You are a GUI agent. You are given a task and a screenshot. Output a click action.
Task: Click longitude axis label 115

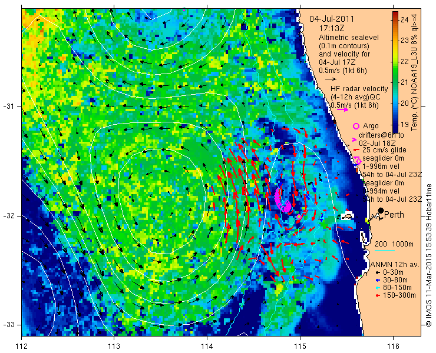[x=300, y=347]
